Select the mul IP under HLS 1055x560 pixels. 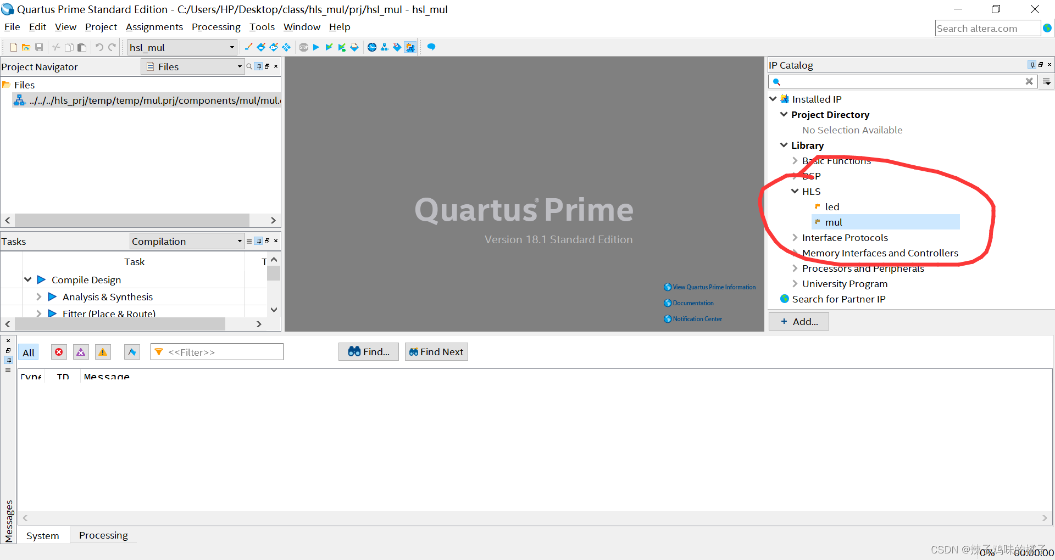(x=835, y=222)
